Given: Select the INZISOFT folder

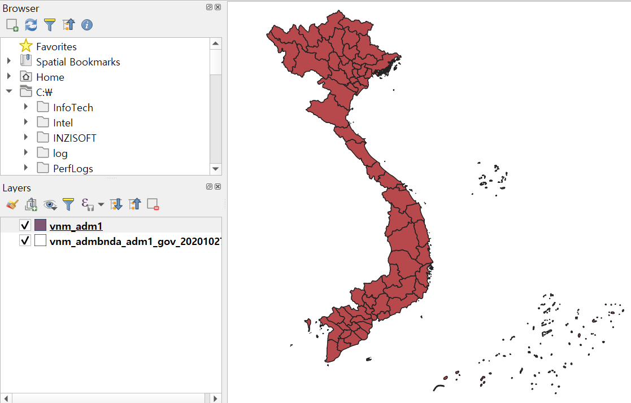Looking at the screenshot, I should coord(75,138).
